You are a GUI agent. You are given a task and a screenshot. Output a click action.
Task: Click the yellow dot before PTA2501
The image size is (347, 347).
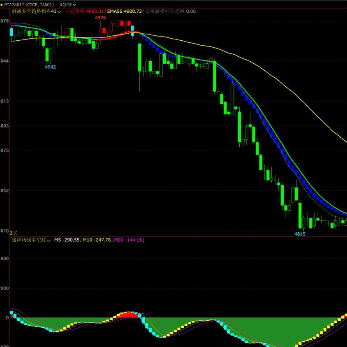pyautogui.click(x=2, y=5)
